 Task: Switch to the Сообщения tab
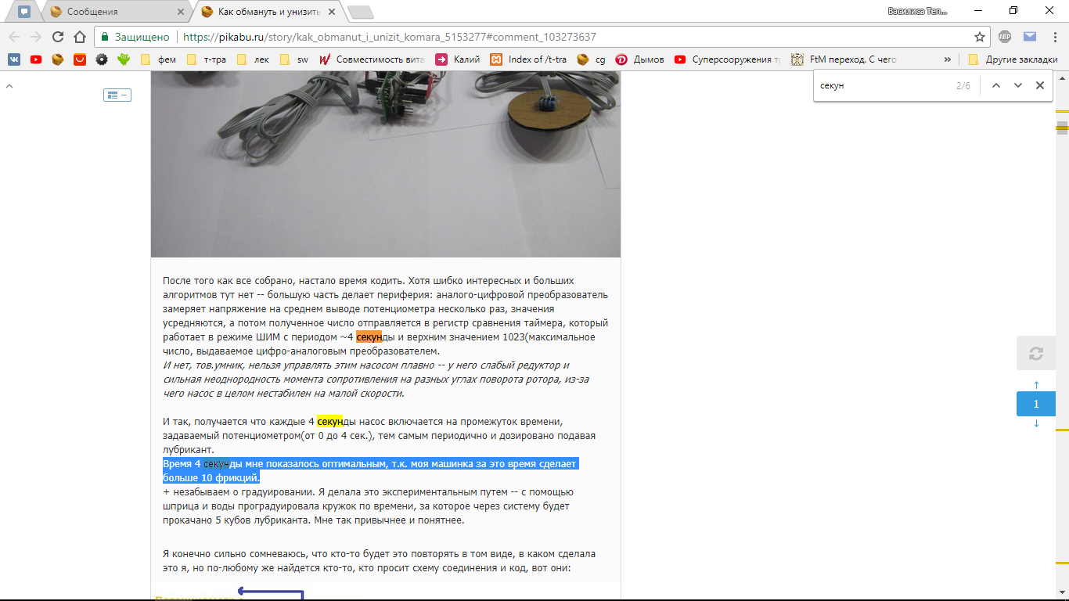[x=113, y=12]
